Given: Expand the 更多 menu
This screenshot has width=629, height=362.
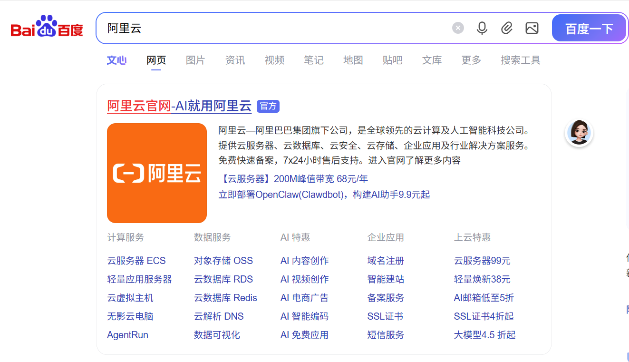Looking at the screenshot, I should [471, 60].
